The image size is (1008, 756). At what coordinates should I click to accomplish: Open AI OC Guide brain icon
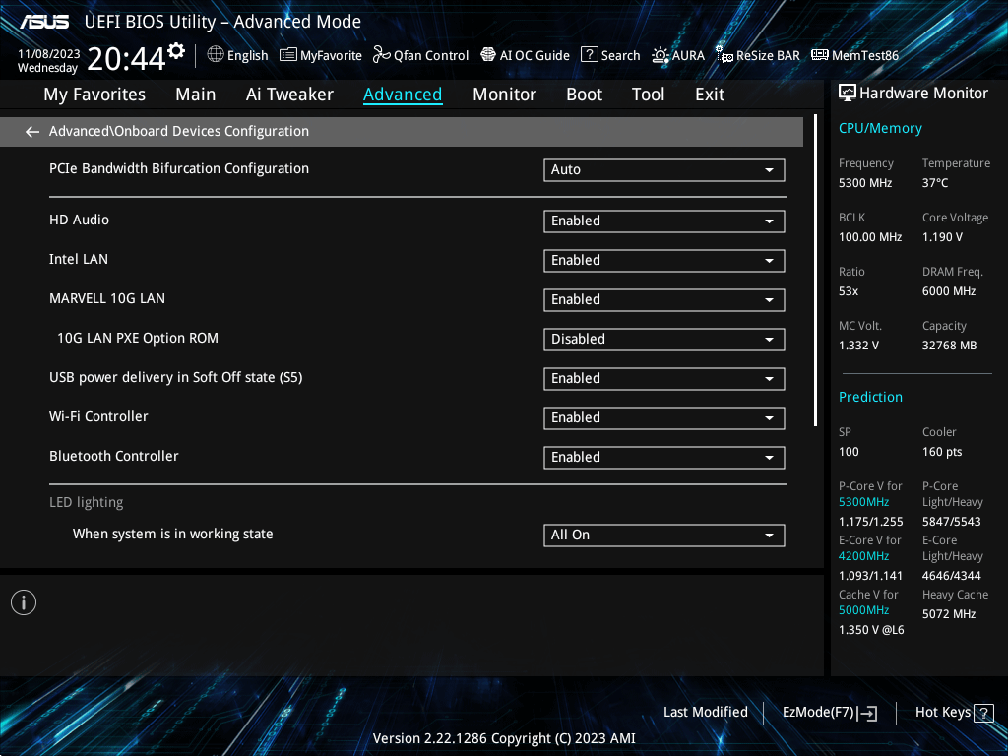point(488,55)
